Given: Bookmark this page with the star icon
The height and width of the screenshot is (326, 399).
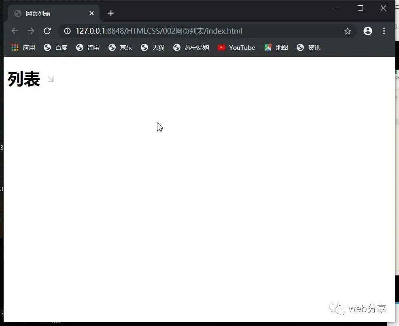Looking at the screenshot, I should coord(347,31).
